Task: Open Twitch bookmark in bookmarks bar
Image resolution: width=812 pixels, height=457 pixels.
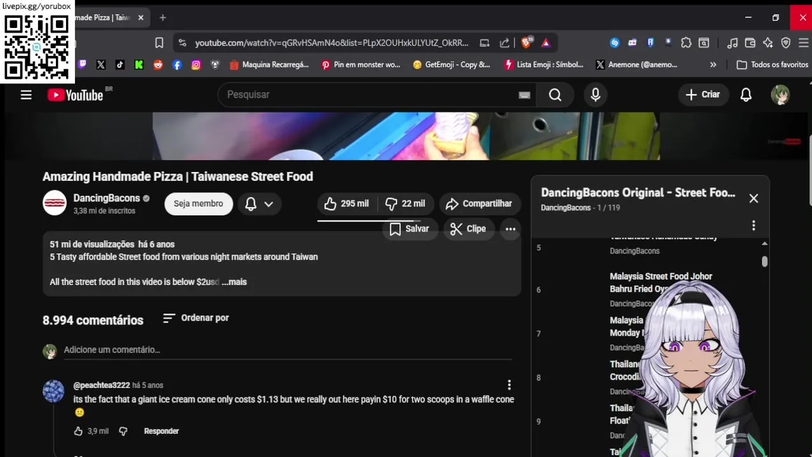Action: [x=83, y=64]
